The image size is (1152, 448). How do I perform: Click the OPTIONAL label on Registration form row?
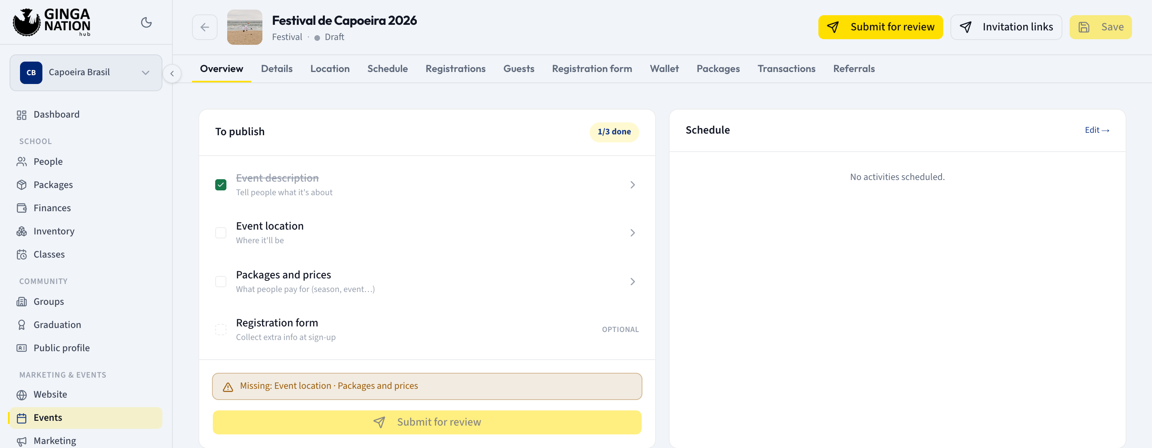(620, 330)
